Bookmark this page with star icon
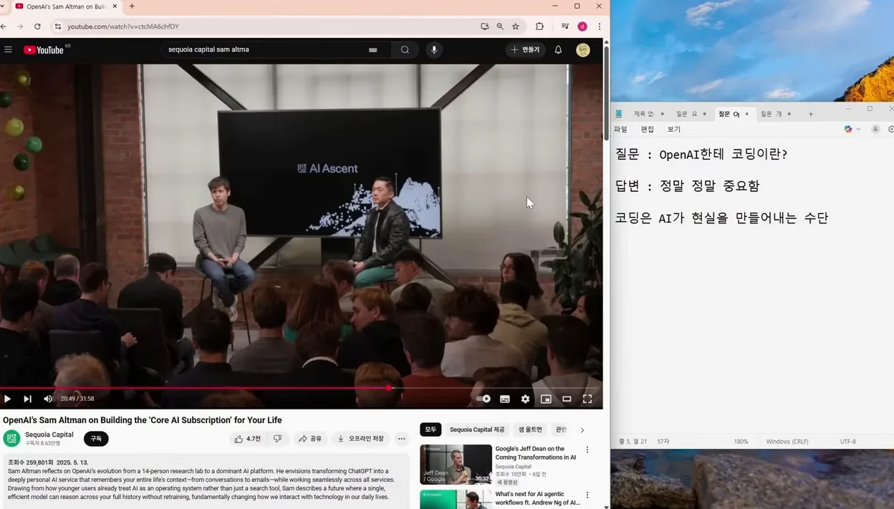Image resolution: width=894 pixels, height=509 pixels. tap(516, 26)
